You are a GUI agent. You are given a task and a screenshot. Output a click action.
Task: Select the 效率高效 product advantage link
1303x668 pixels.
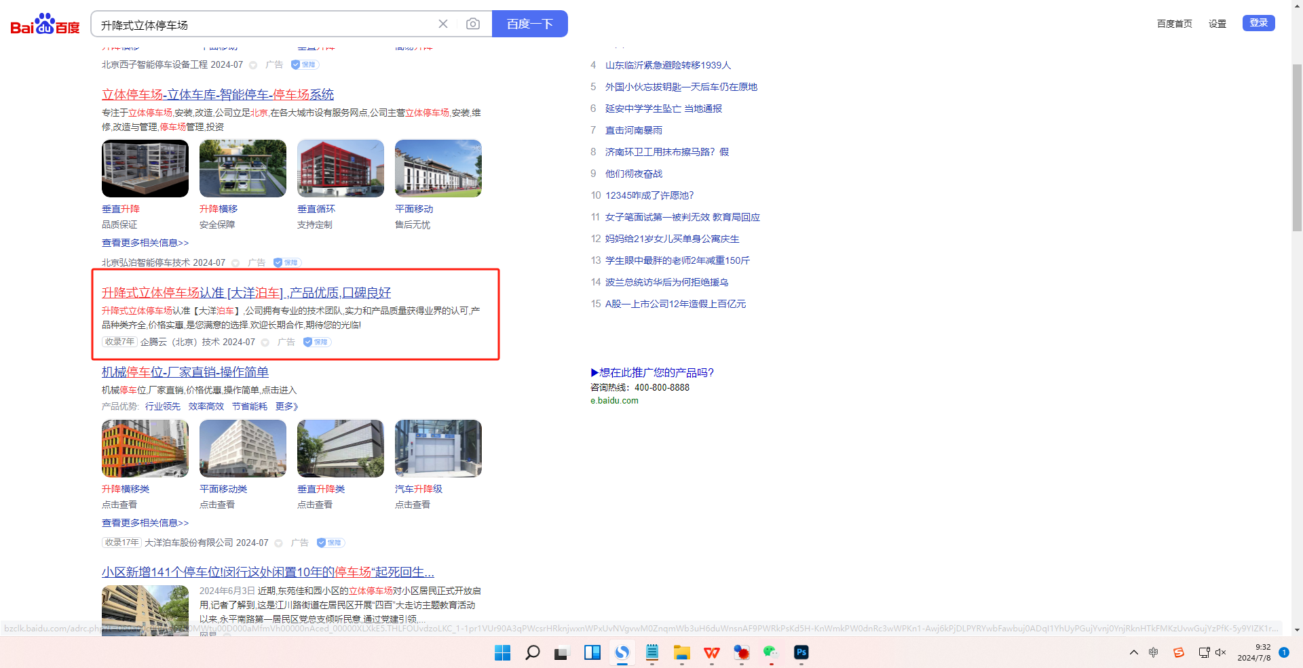tap(206, 406)
